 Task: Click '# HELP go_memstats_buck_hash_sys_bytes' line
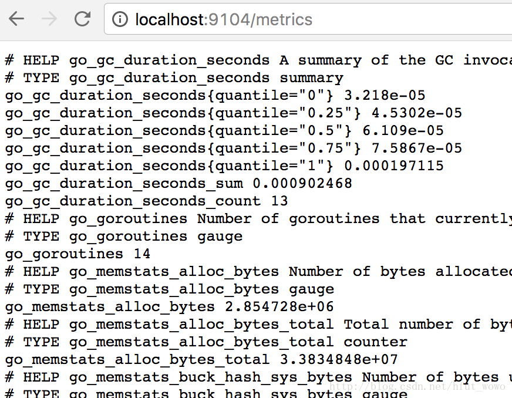click(x=258, y=378)
